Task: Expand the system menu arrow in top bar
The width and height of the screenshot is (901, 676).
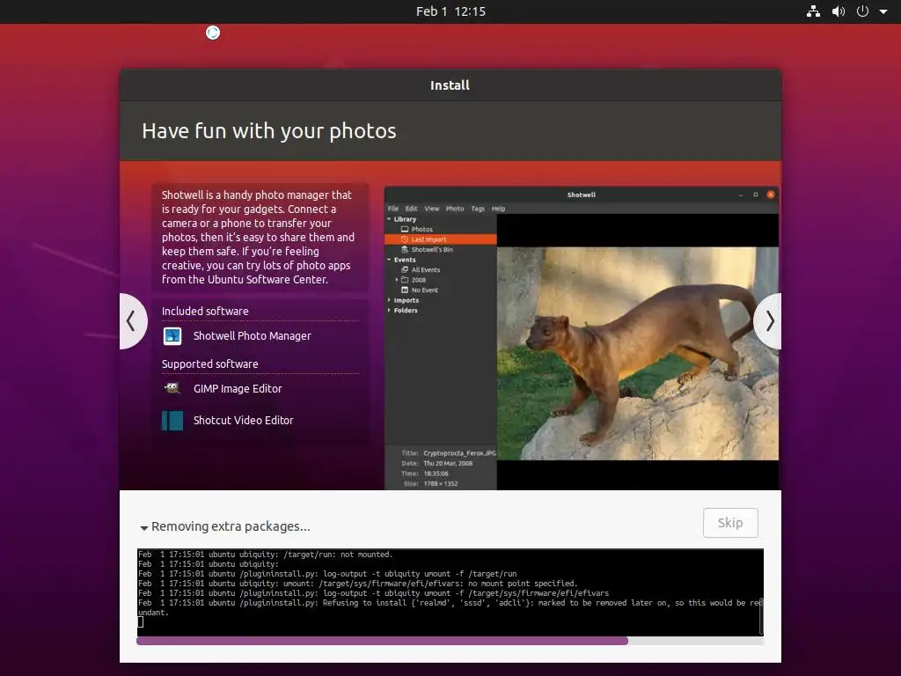Action: 883,11
